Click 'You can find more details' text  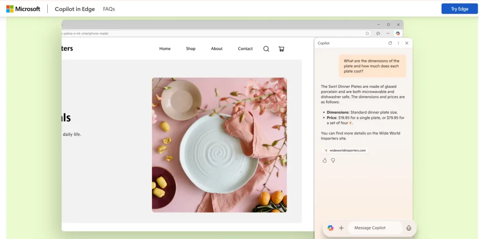[361, 136]
